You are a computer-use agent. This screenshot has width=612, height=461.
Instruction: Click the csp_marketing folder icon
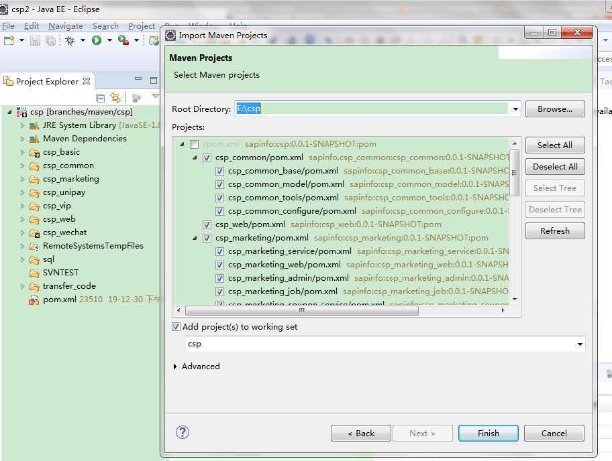coord(34,180)
